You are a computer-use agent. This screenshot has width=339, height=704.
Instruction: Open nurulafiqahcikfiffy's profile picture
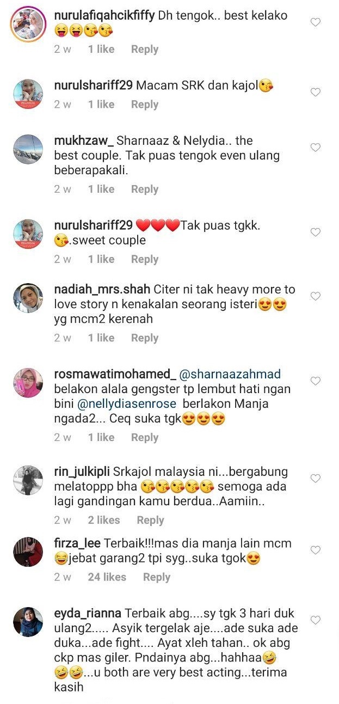[28, 24]
